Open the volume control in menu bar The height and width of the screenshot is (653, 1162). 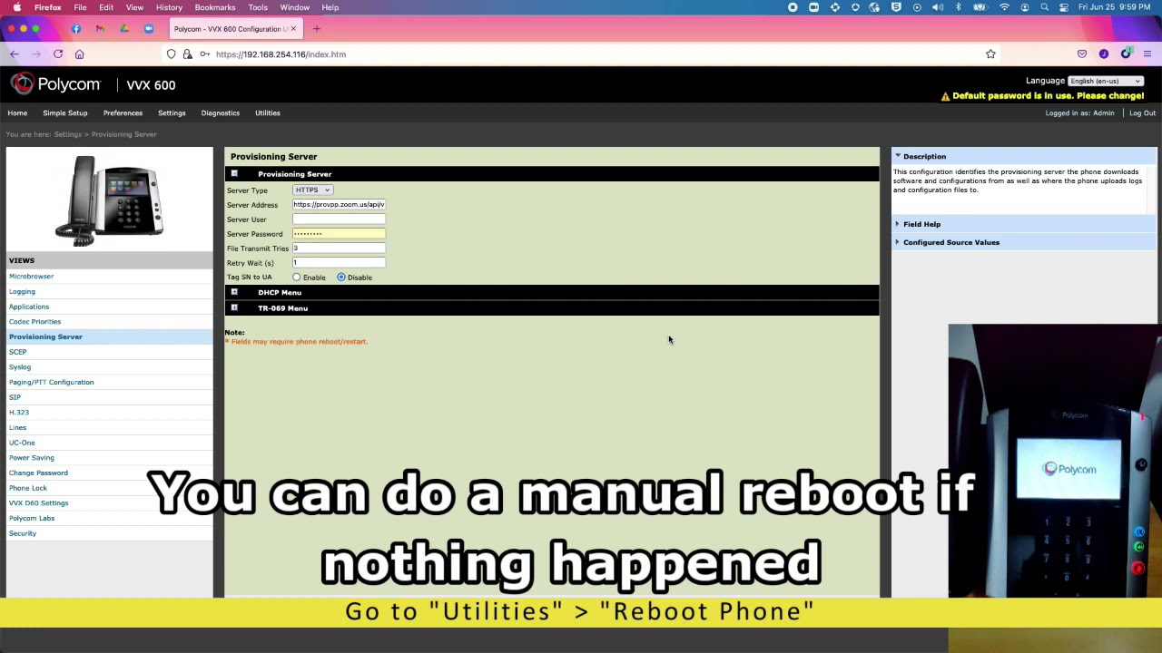coord(938,7)
